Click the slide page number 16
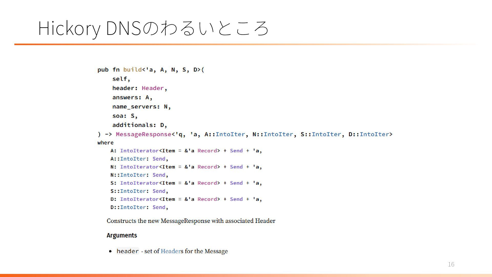Screen dimensions: 492x277 [451, 264]
